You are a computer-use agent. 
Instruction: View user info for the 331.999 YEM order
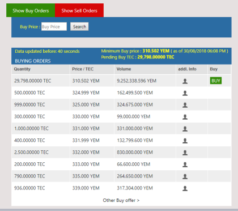tap(185, 141)
